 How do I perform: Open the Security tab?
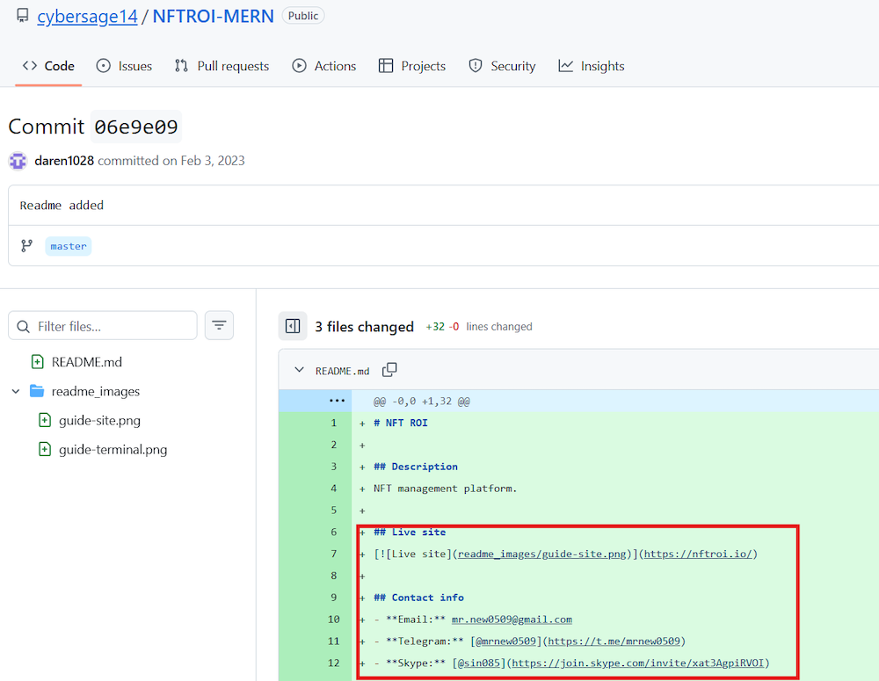[503, 66]
